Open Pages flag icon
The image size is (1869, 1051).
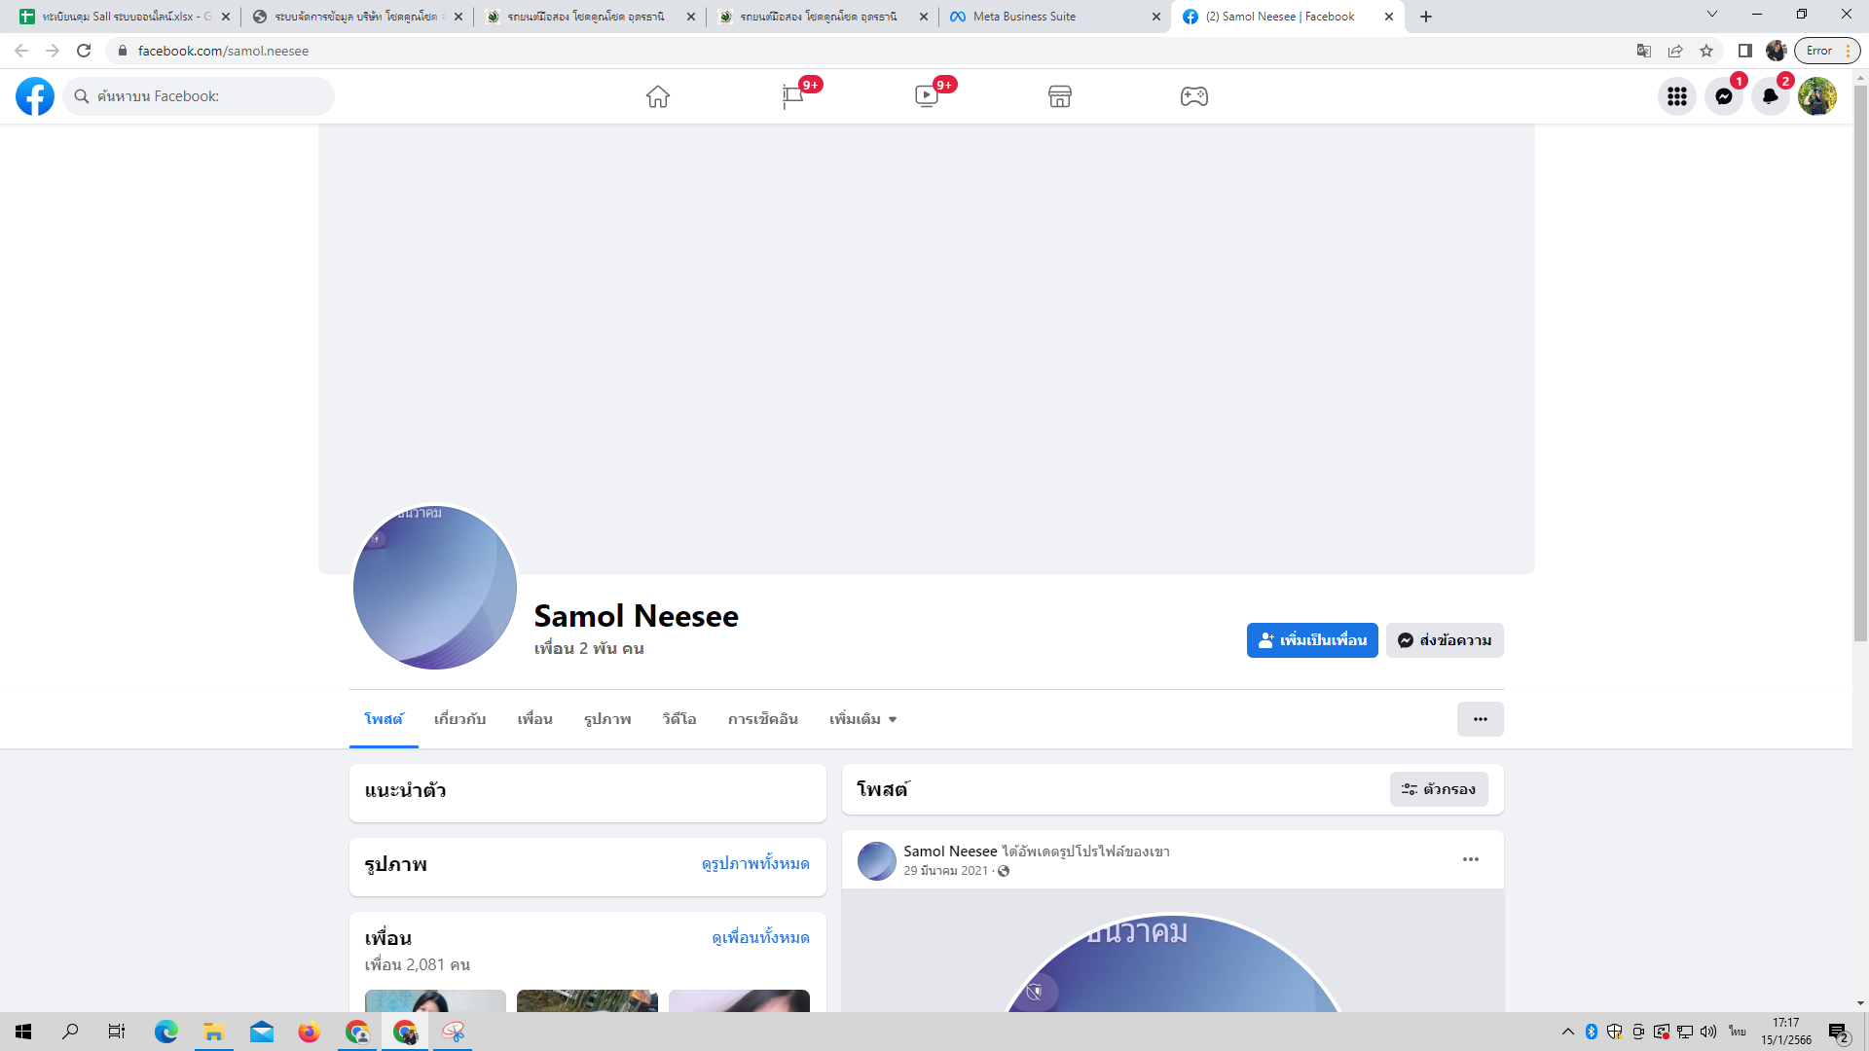coord(792,96)
